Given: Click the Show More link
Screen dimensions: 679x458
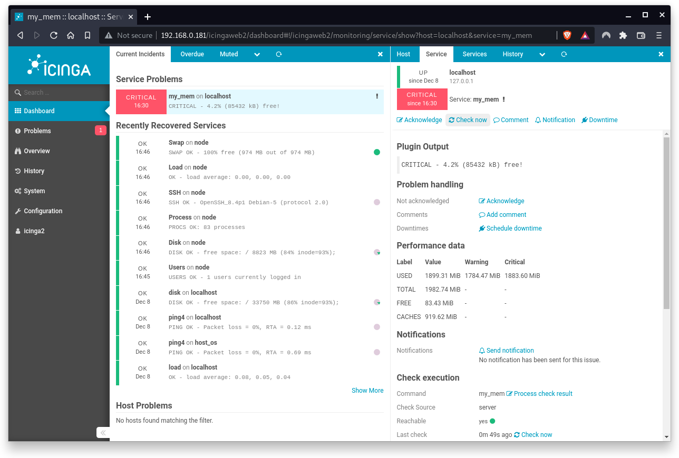Looking at the screenshot, I should tap(367, 390).
